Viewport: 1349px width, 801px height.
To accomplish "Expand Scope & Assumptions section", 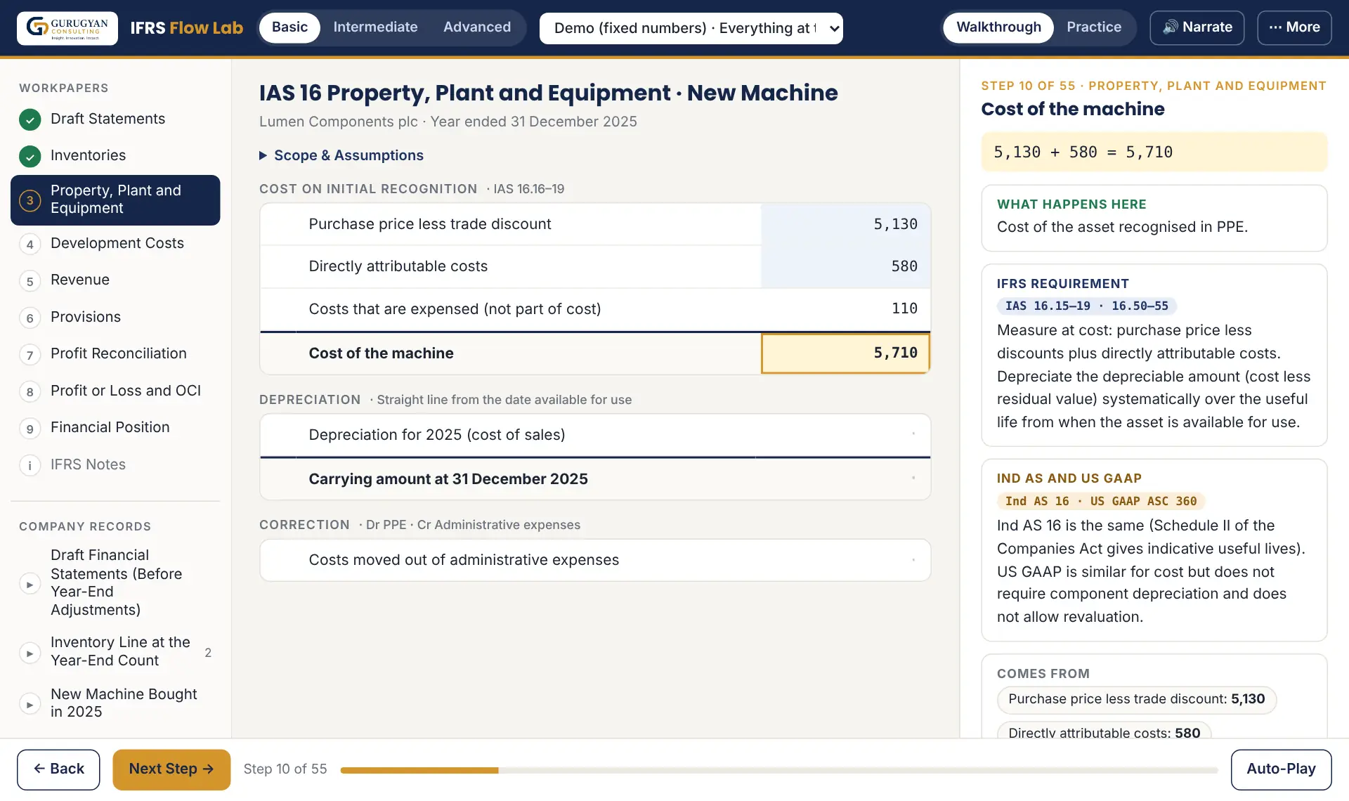I will [341, 155].
